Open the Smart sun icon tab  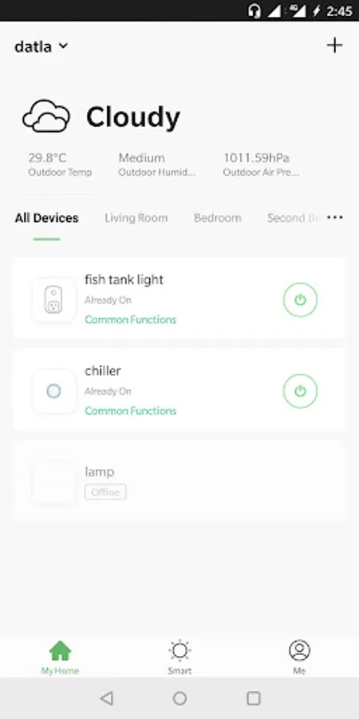(179, 650)
